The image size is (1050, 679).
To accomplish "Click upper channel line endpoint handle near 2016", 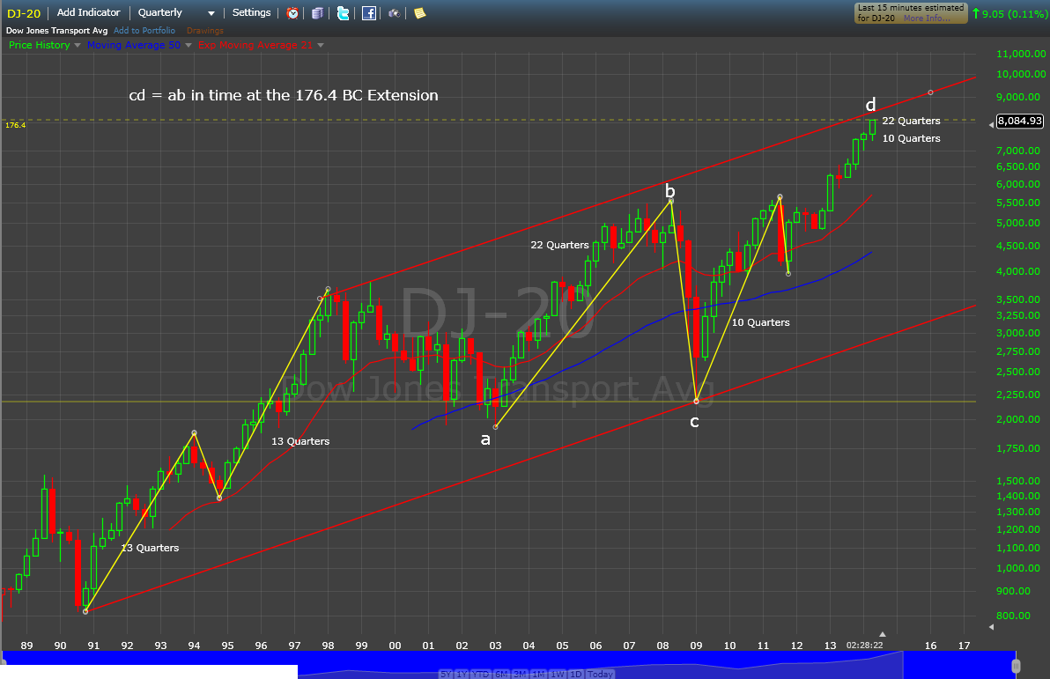I will (930, 92).
